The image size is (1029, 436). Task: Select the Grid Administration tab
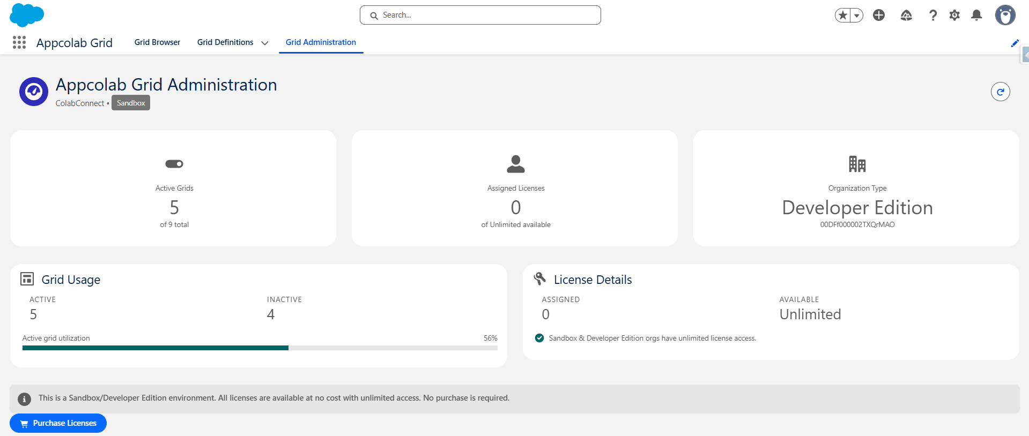(x=321, y=42)
